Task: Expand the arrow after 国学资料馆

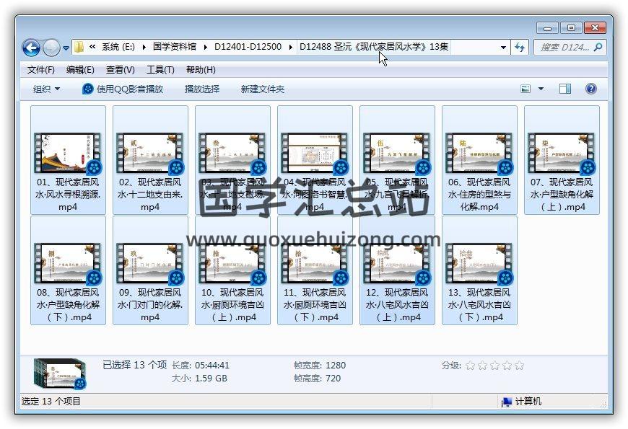Action: (206, 47)
